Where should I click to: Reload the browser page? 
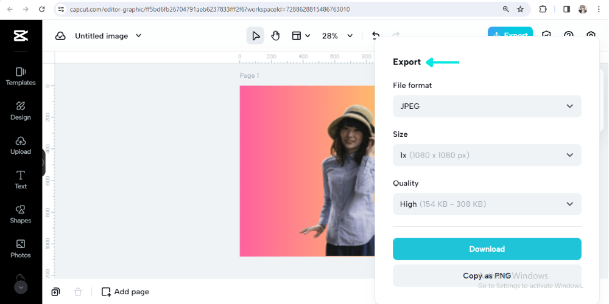coord(42,9)
